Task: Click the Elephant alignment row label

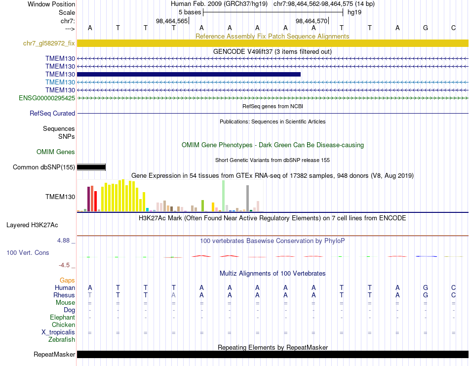Action: pyautogui.click(x=62, y=317)
